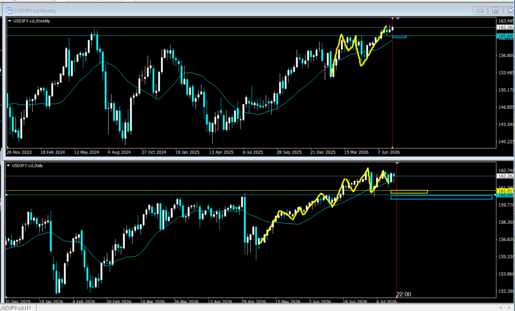Click the left chart-tab scroll arrow
This screenshot has height=311, width=515.
(500, 307)
